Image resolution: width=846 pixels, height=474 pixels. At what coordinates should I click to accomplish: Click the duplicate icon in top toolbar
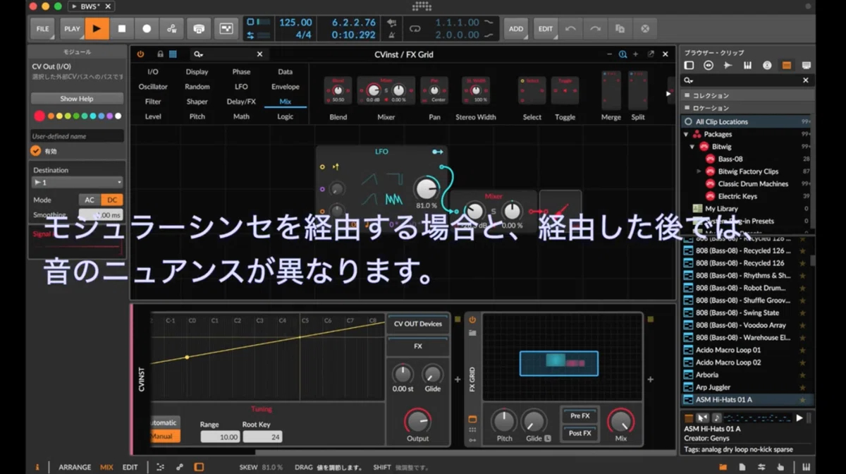point(620,29)
